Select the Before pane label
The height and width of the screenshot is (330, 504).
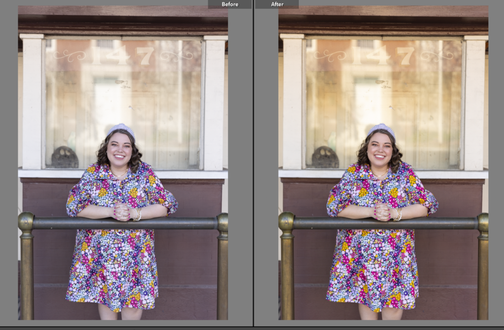[229, 4]
